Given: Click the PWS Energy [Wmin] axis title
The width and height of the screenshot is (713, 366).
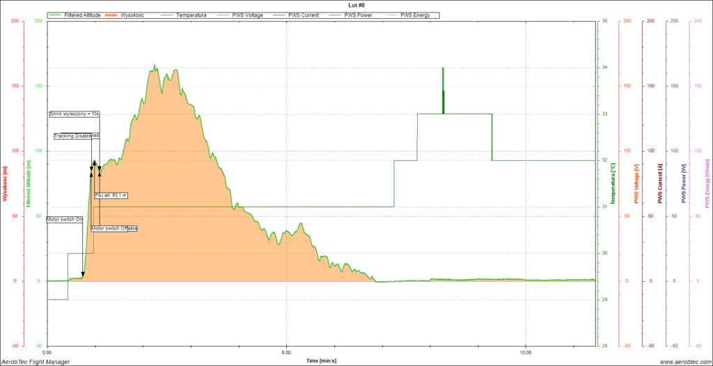Looking at the screenshot, I should 707,184.
